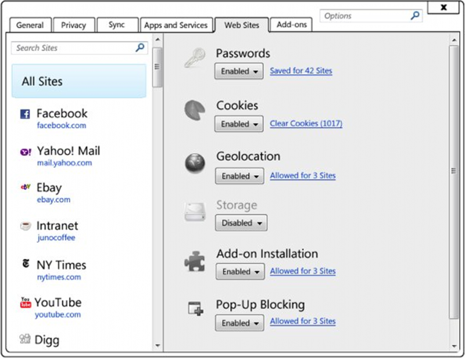Click the Geolocation globe icon

(x=195, y=163)
